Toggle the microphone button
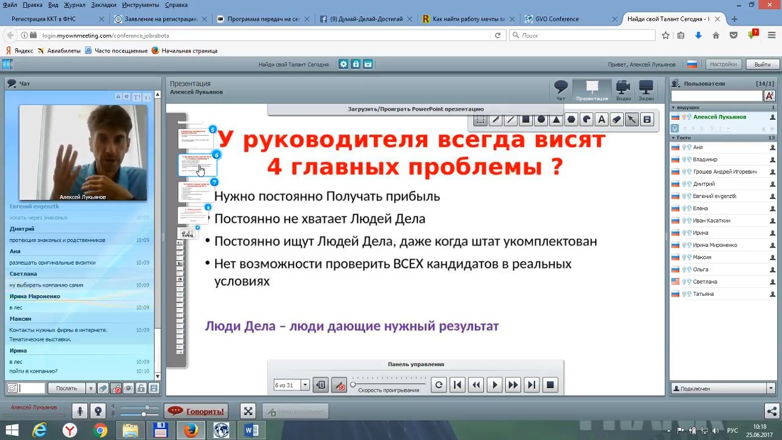This screenshot has width=782, height=440. coord(79,411)
